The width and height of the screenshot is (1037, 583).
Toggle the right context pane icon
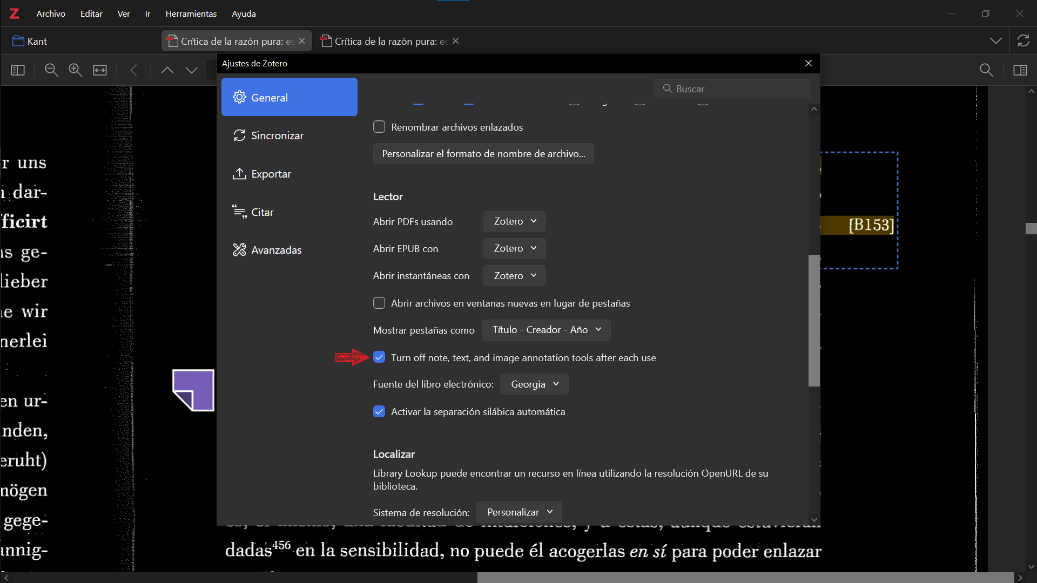click(x=1020, y=70)
